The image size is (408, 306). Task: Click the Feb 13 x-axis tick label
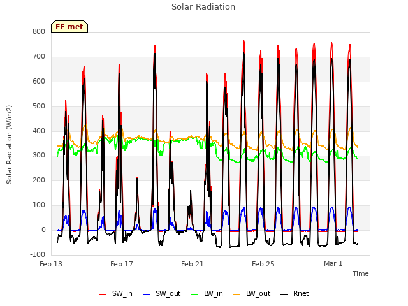tap(51, 264)
